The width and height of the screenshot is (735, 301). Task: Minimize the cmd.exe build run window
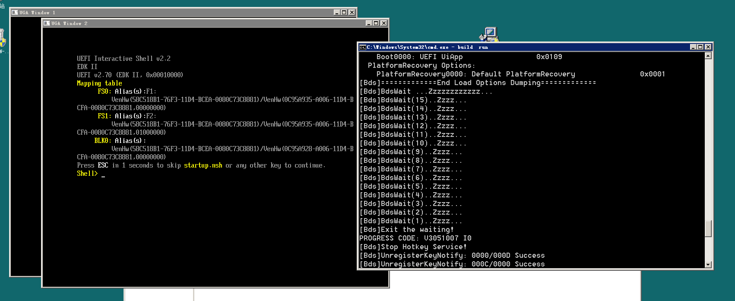tap(693, 47)
